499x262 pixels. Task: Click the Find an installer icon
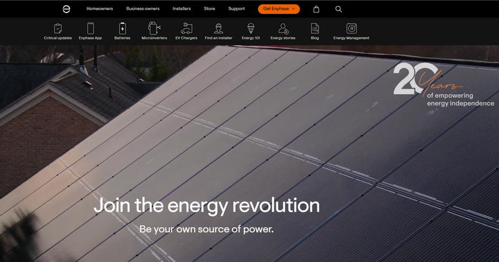click(x=218, y=28)
